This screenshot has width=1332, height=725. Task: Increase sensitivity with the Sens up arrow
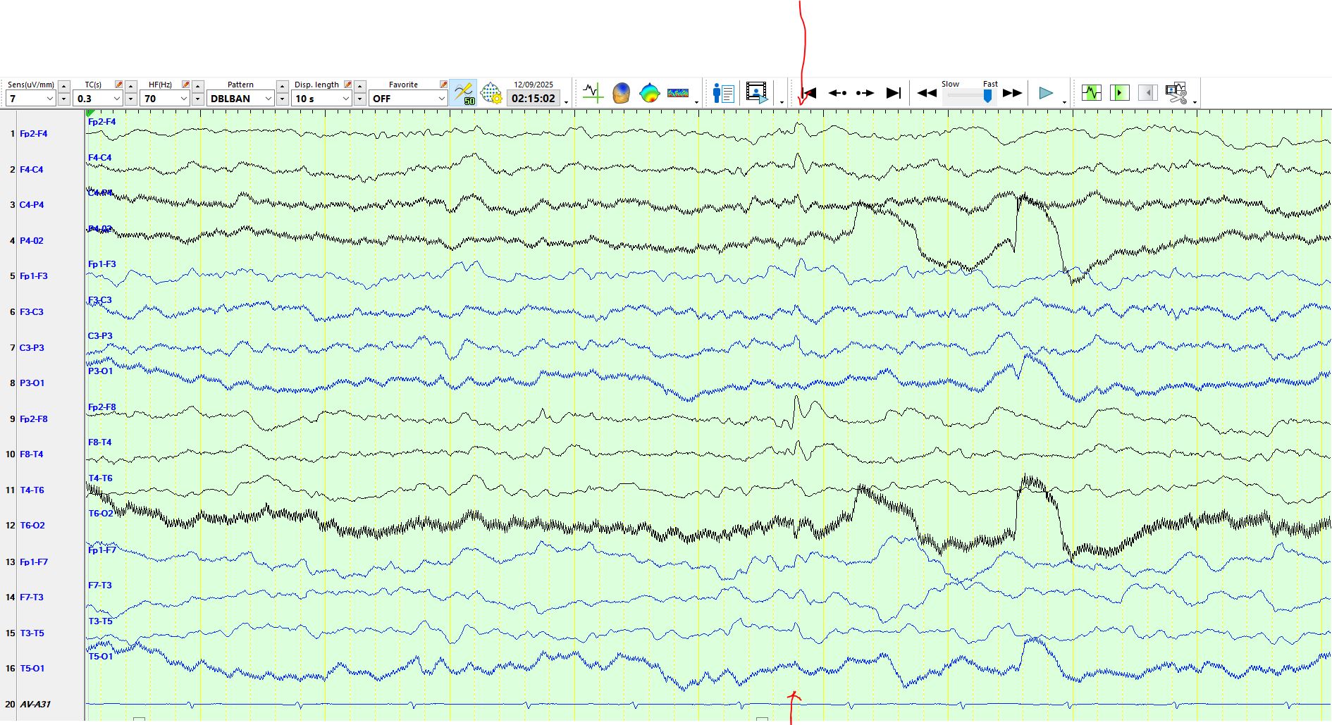click(63, 86)
